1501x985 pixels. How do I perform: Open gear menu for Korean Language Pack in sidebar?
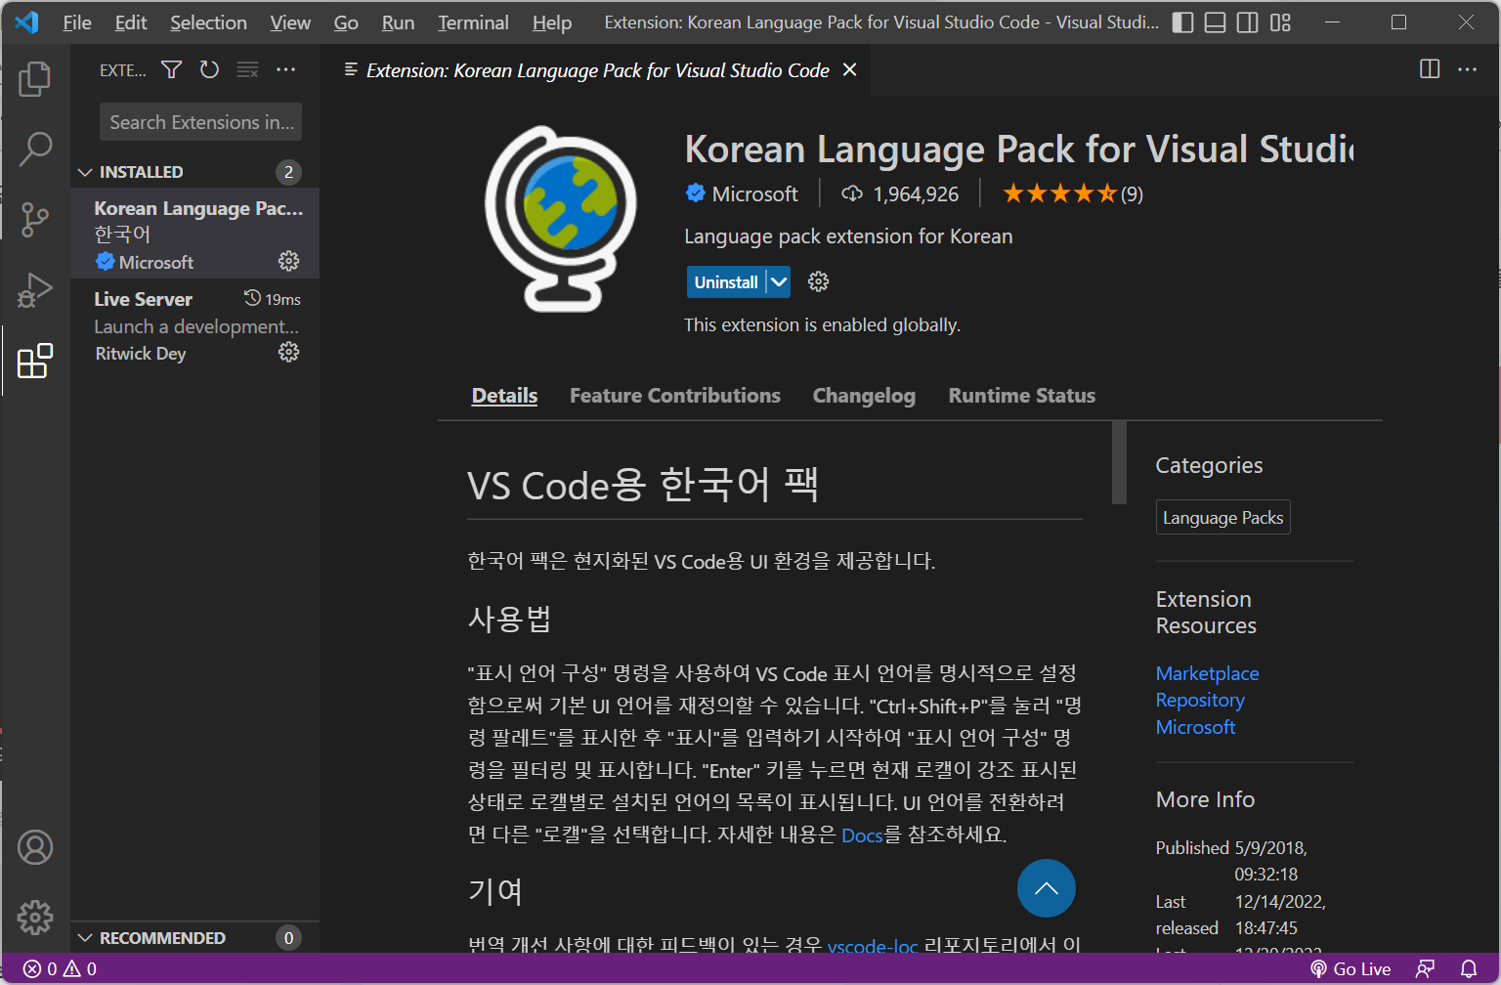point(288,261)
